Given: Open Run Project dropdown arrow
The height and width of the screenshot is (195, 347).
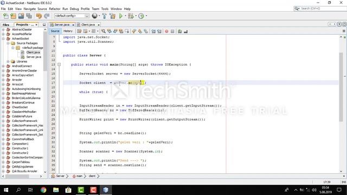Looking at the screenshot, I should (125, 16).
